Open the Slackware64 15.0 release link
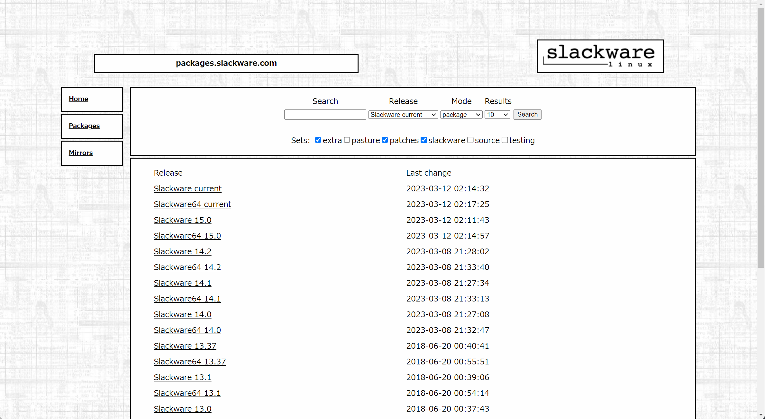This screenshot has height=419, width=765. coord(187,235)
